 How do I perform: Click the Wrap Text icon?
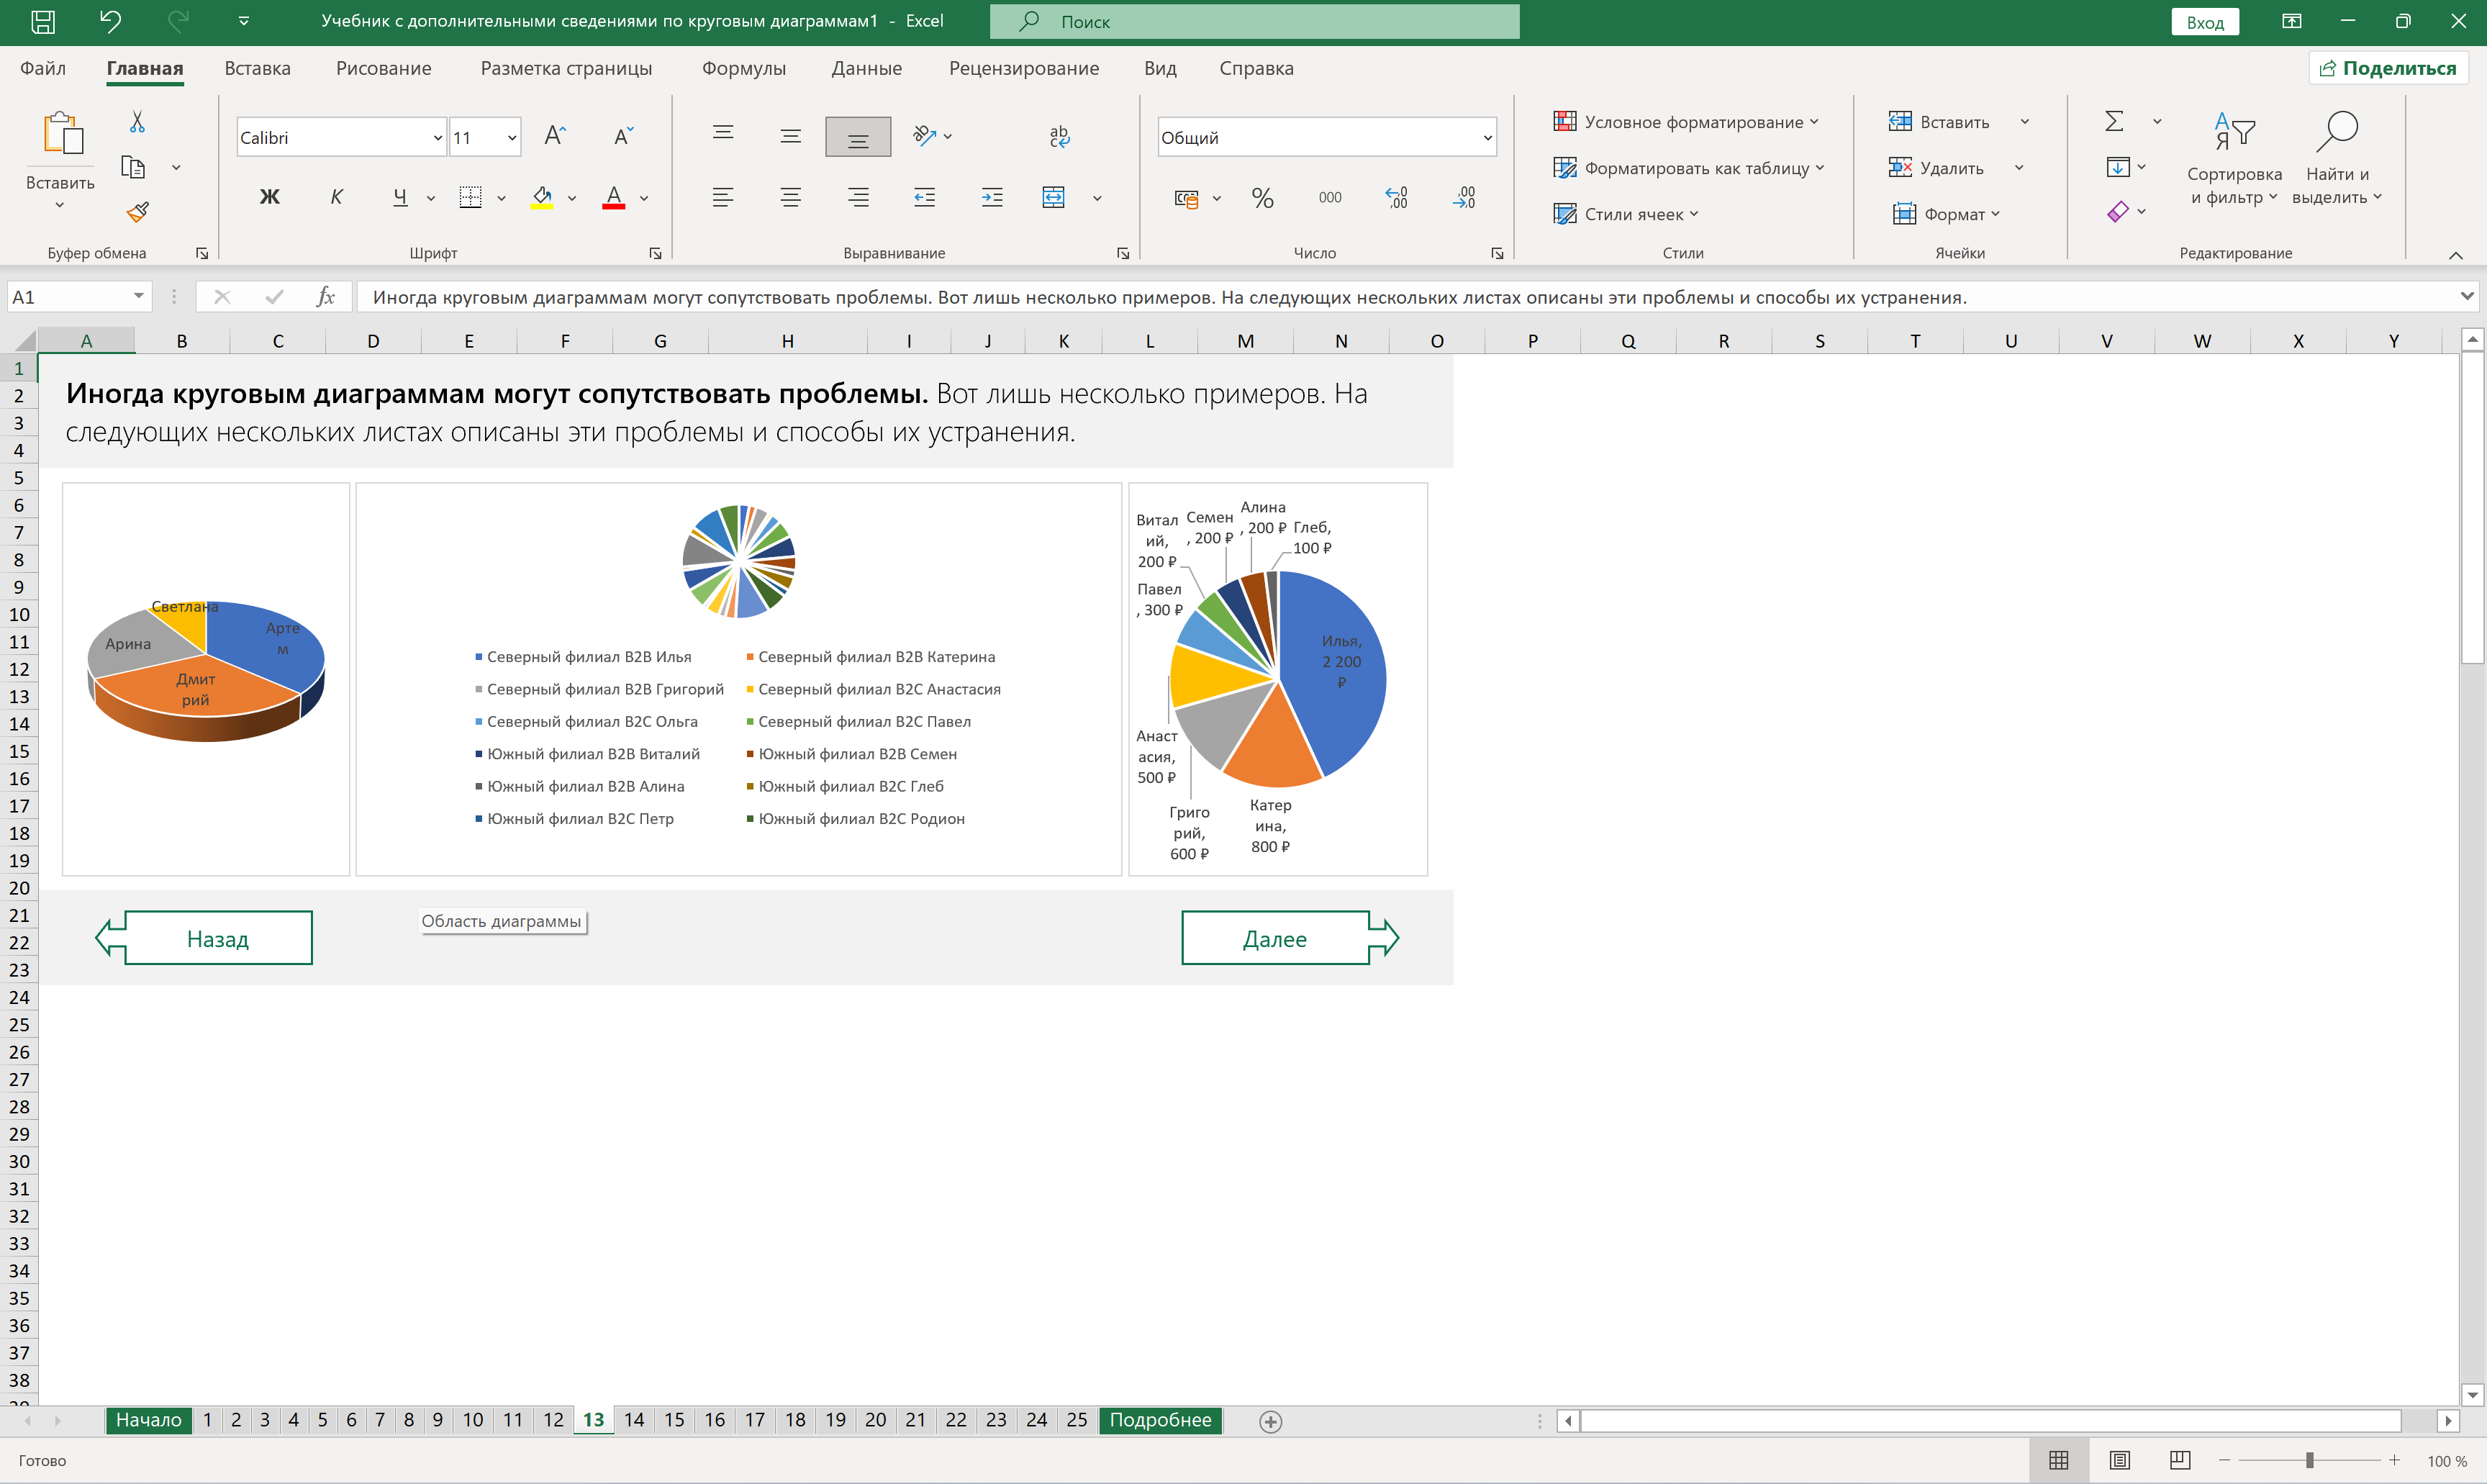coord(1059,136)
